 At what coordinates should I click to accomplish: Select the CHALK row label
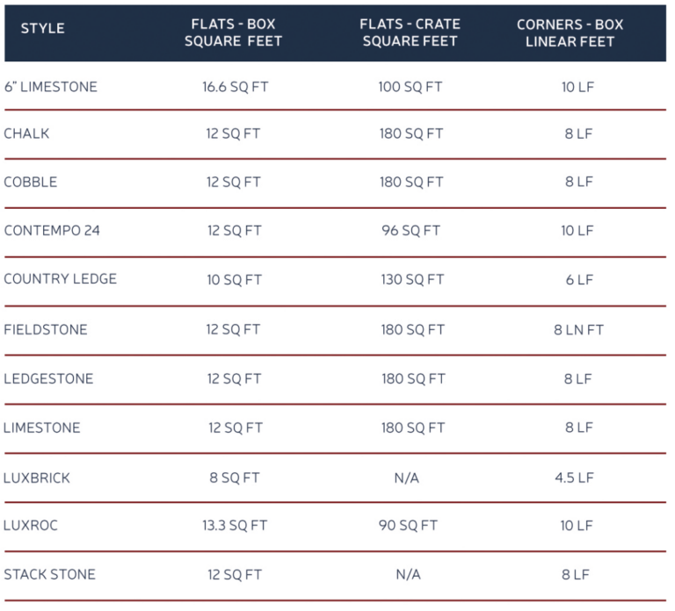(x=26, y=134)
